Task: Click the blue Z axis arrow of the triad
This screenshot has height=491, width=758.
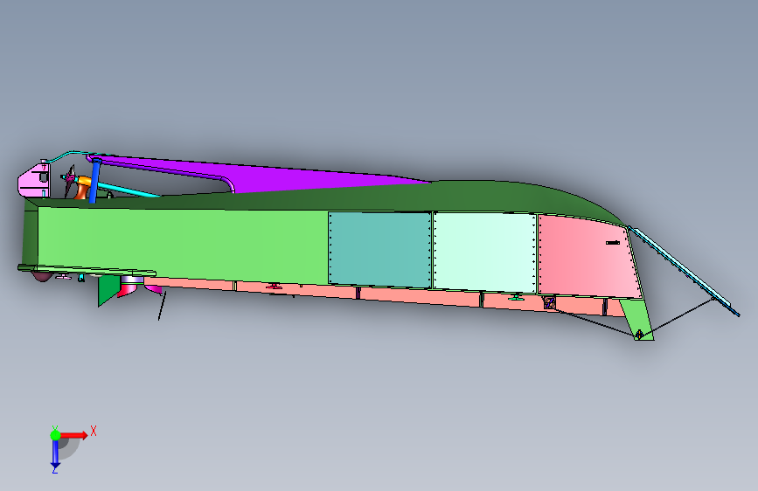Action: [55, 454]
